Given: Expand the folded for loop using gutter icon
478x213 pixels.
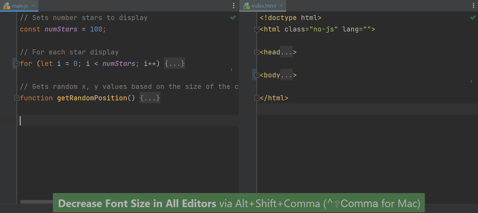Looking at the screenshot, I should 17,64.
